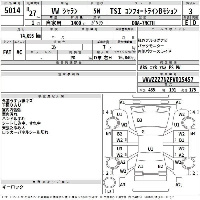Image resolution: width=200 pixels, height=200 pixels.
Task: Select office notice キーロック
Action: [x=13, y=187]
